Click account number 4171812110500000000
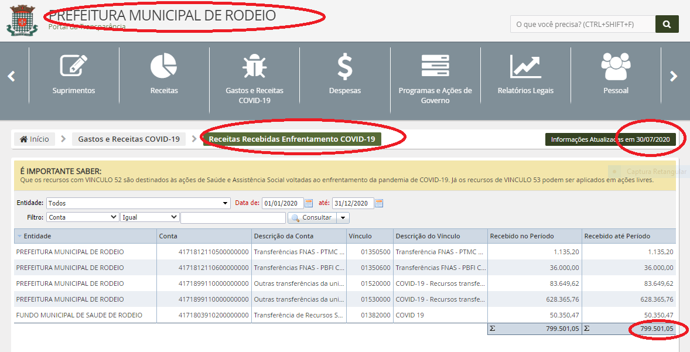 click(x=213, y=252)
